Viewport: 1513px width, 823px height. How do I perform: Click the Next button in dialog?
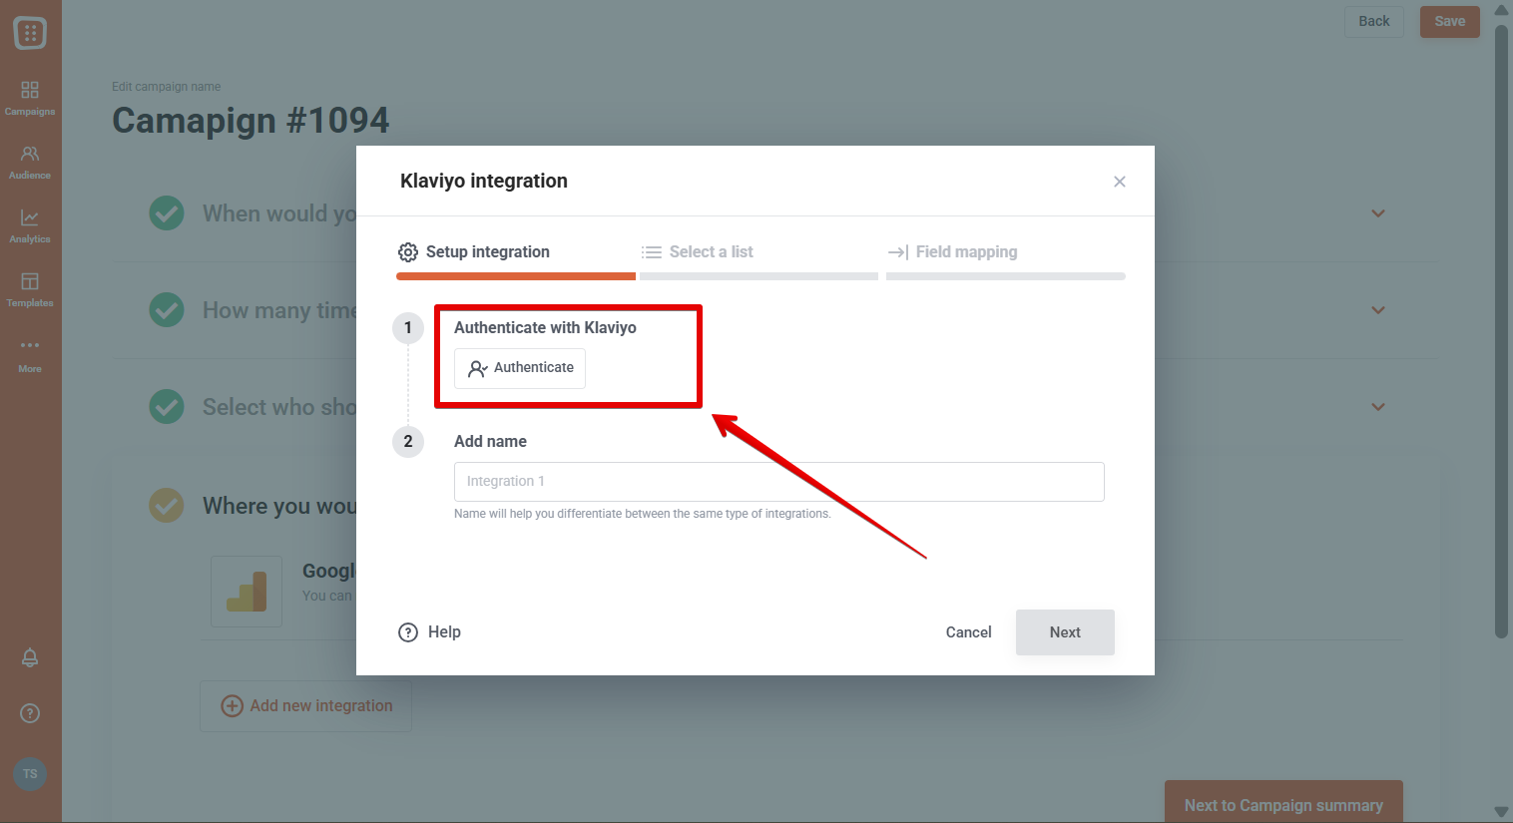point(1065,632)
